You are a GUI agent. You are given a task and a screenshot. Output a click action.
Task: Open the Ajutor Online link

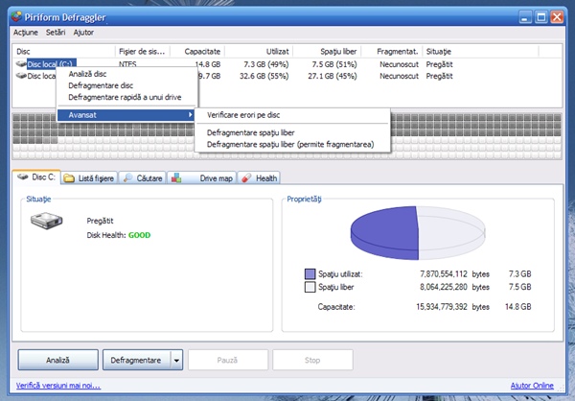(x=532, y=386)
